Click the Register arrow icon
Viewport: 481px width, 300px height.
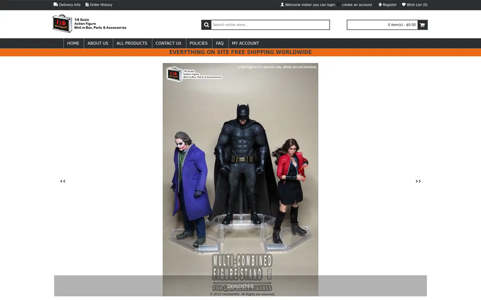(x=380, y=5)
